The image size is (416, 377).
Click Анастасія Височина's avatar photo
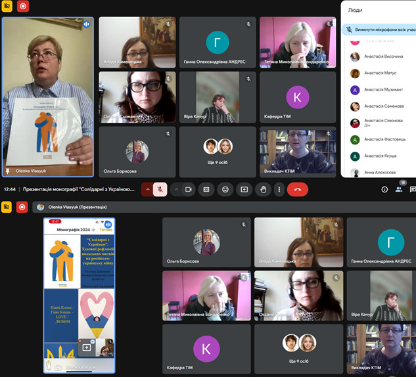point(355,56)
